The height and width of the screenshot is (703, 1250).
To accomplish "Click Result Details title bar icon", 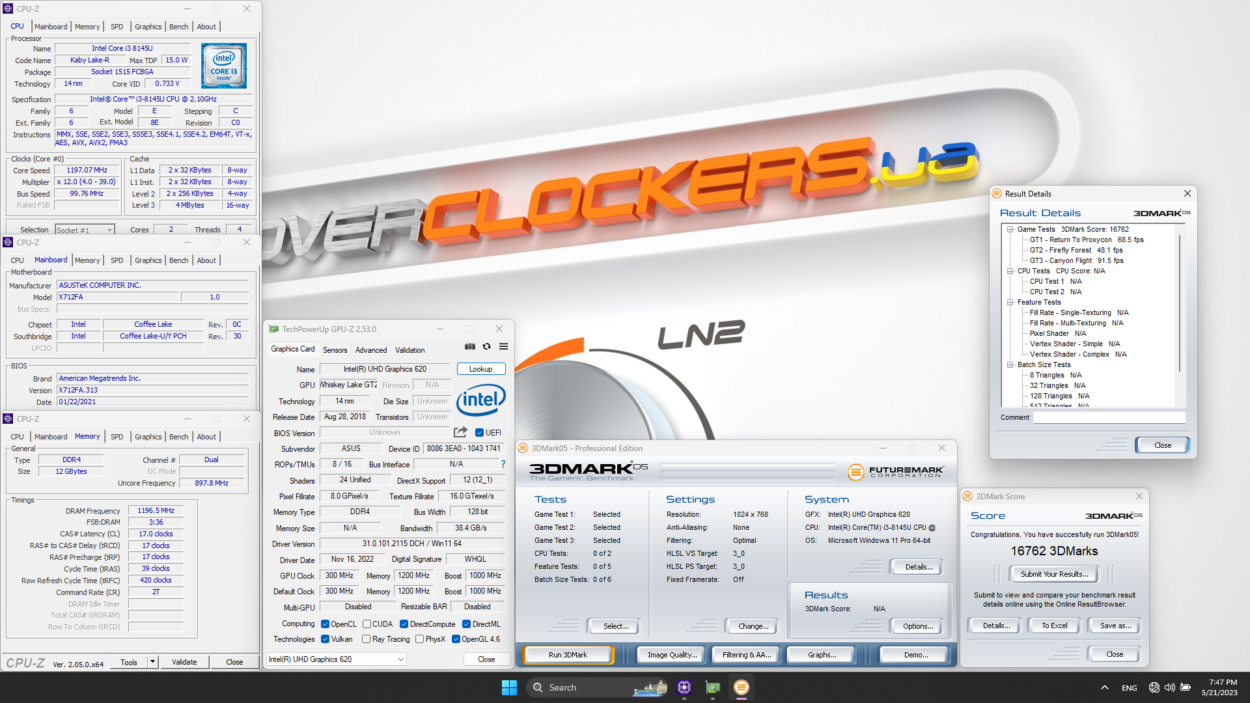I will pyautogui.click(x=997, y=193).
